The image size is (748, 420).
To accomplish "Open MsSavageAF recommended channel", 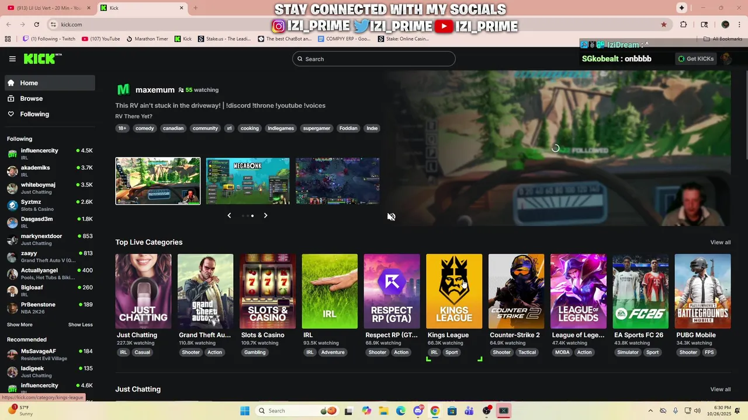I will (x=50, y=355).
